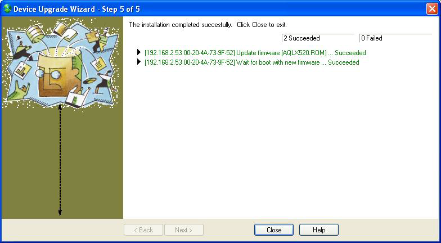Screen dimensions: 441x243
Task: Click the database cylinder in the illustration
Action: coord(35,33)
